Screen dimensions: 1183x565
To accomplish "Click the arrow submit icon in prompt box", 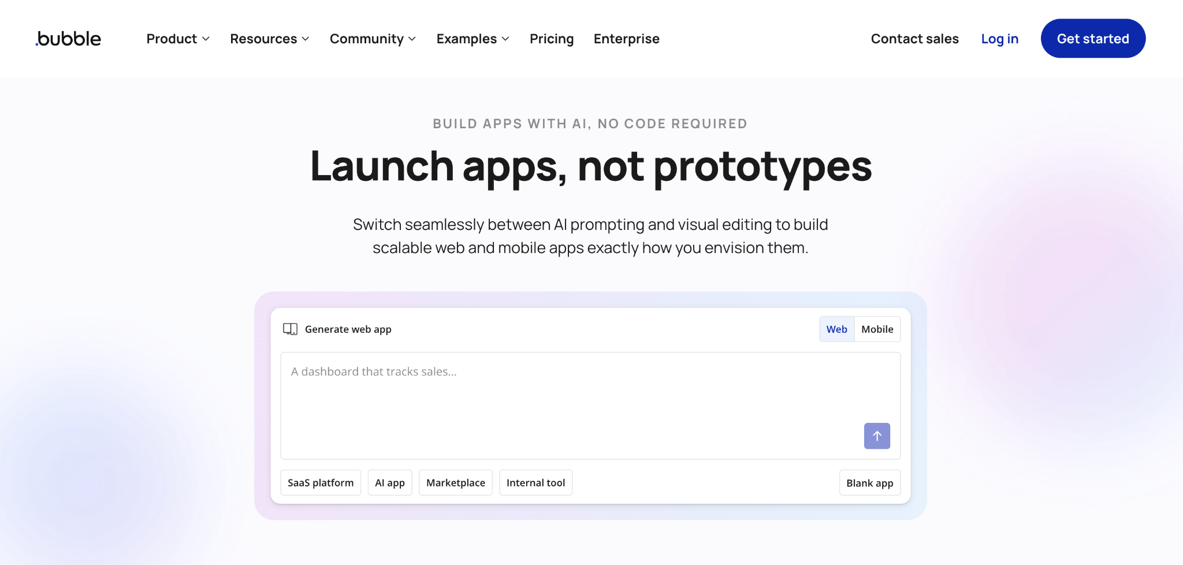I will click(876, 436).
